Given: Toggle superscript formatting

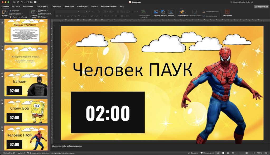Looking at the screenshot, I should 72,16.
